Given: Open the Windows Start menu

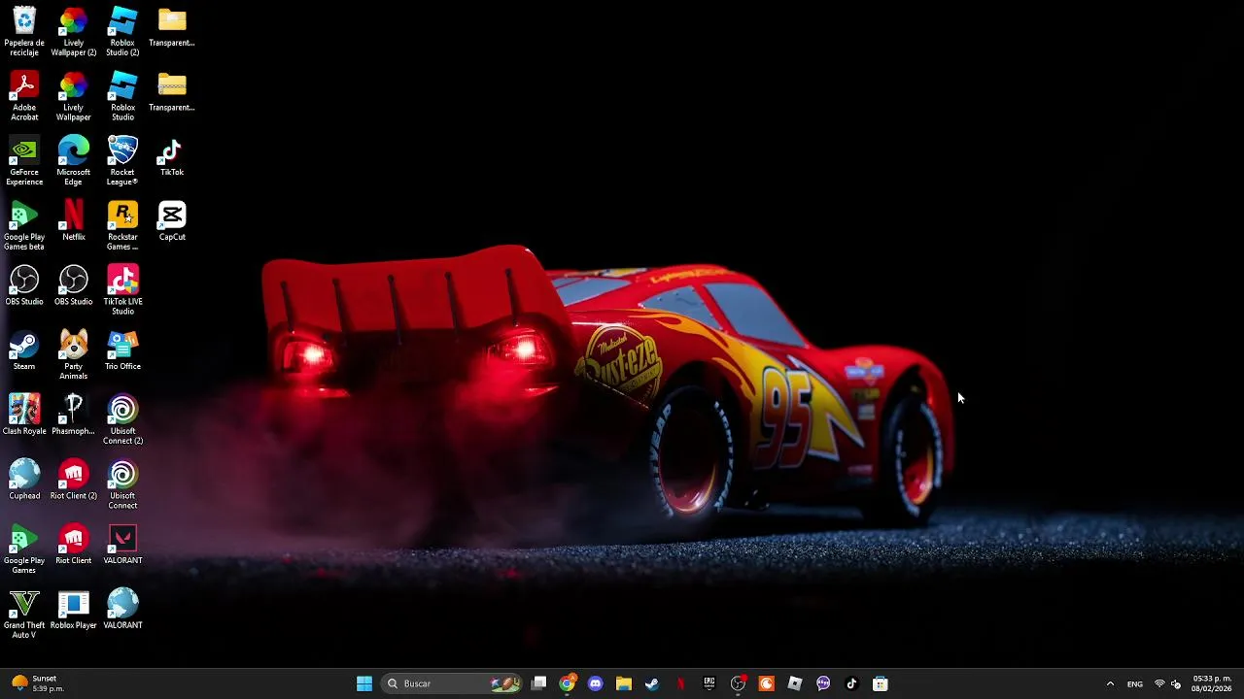Looking at the screenshot, I should click(364, 683).
